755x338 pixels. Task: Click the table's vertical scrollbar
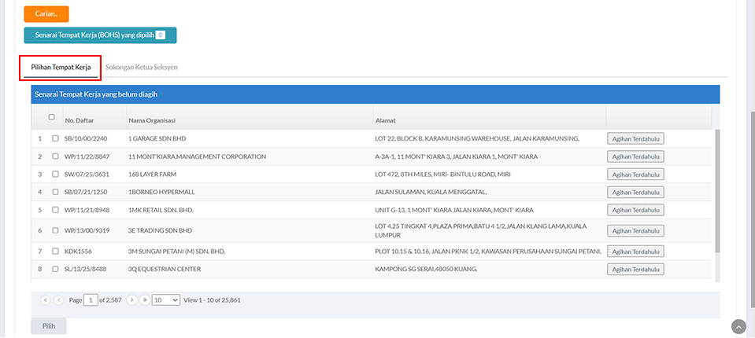point(717,191)
